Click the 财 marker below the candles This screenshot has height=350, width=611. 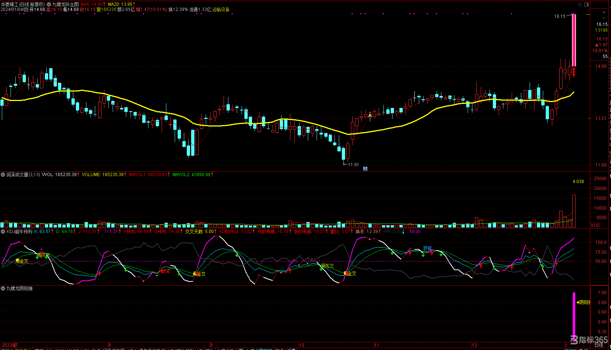pyautogui.click(x=365, y=168)
